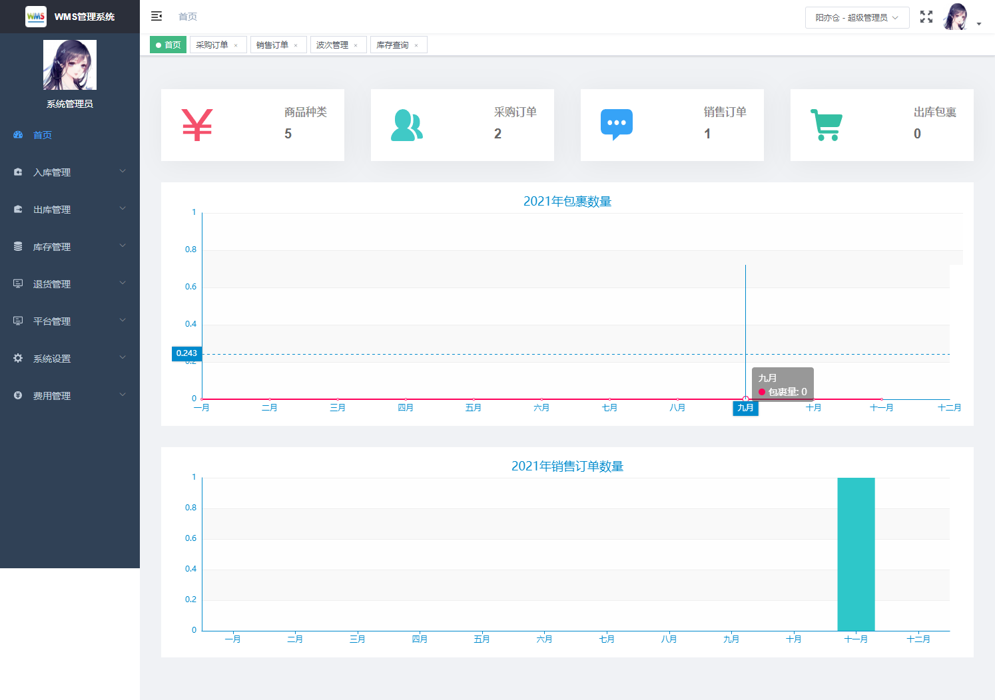Screen dimensions: 995x700
Task: Click the shopping cart icon on 出库包裹 card
Action: tap(826, 124)
